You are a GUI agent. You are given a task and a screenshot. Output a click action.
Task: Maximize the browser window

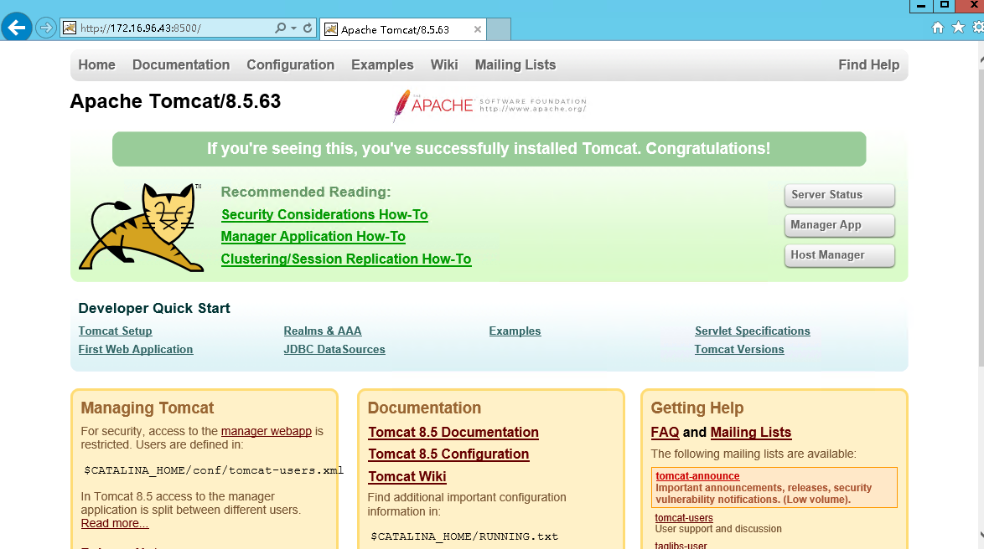point(944,6)
